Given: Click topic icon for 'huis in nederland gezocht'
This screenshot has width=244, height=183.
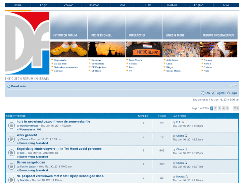Looking at the screenshot, I should tap(11, 125).
